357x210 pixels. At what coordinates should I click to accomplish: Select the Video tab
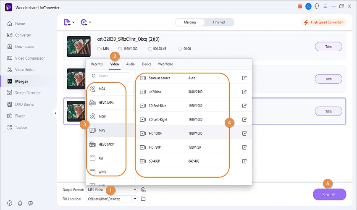115,64
